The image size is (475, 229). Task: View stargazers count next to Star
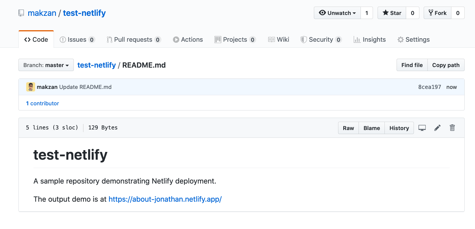[x=412, y=13]
